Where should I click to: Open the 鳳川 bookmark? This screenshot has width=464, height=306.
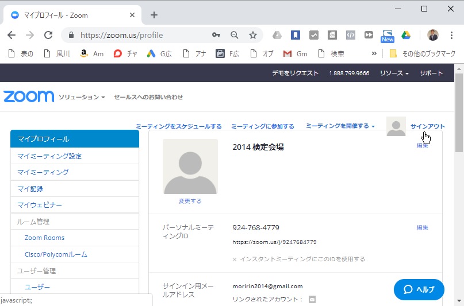[57, 53]
